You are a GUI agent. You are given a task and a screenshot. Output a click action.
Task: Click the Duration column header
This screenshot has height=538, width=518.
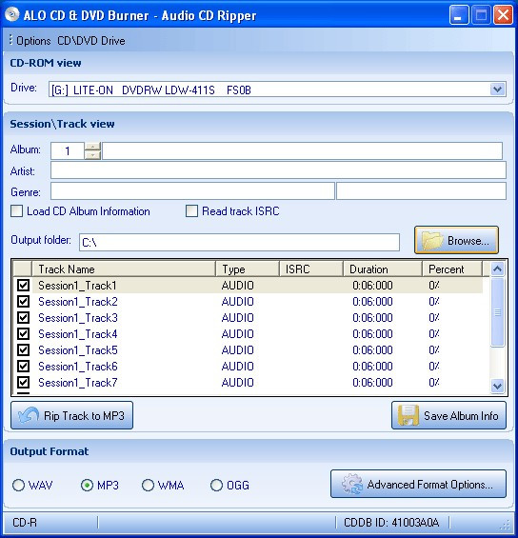[x=383, y=269]
